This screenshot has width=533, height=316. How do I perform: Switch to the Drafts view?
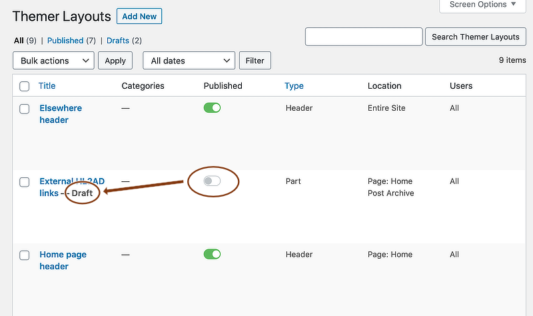[118, 41]
